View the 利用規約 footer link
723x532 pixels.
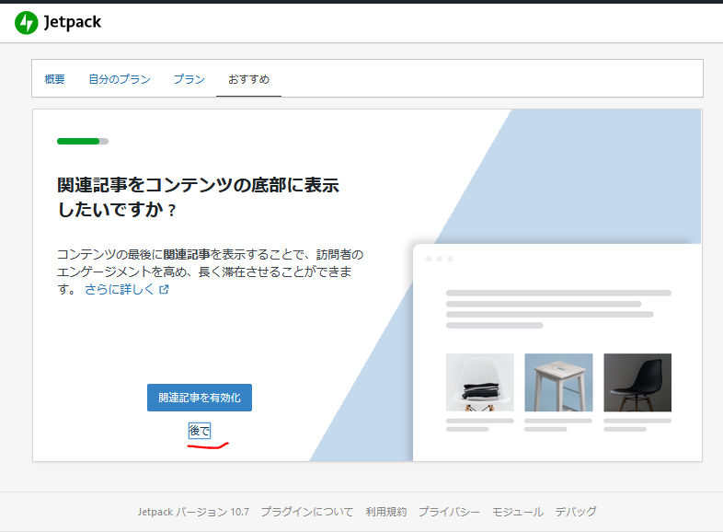(385, 512)
